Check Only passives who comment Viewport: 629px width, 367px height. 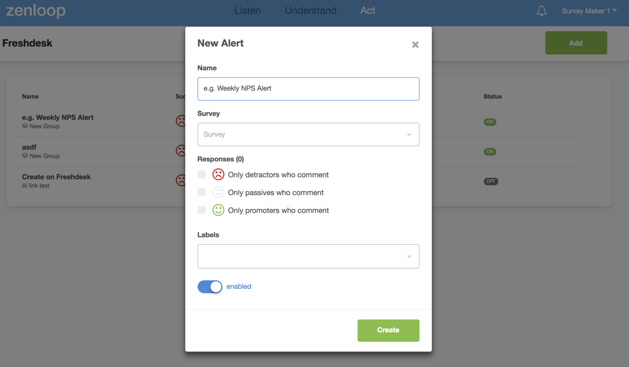point(201,192)
